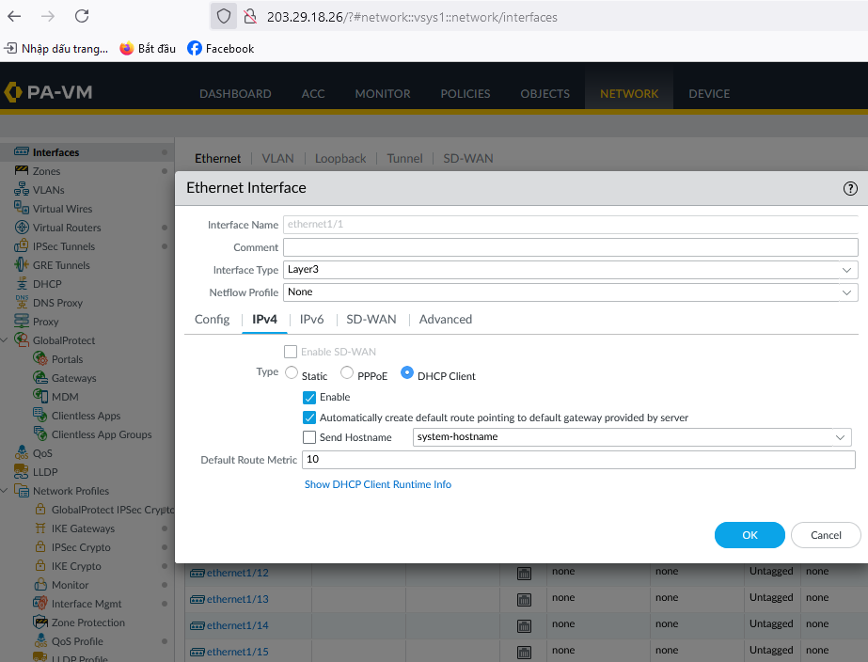Click the QoS sidebar icon
This screenshot has width=868, height=662.
pos(22,453)
